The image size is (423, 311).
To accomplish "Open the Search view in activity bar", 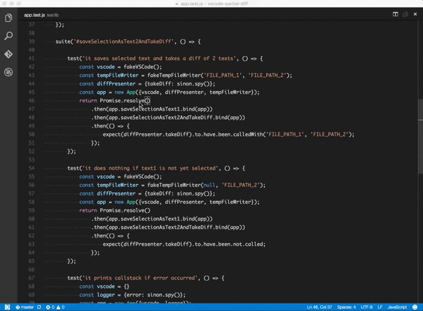I will 8,36.
